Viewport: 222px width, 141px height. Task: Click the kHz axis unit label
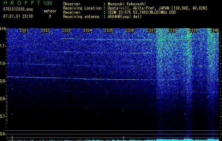pyautogui.click(x=3, y=29)
